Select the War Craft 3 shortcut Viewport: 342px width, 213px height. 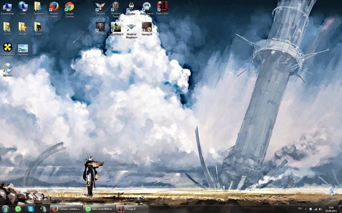[x=100, y=29]
